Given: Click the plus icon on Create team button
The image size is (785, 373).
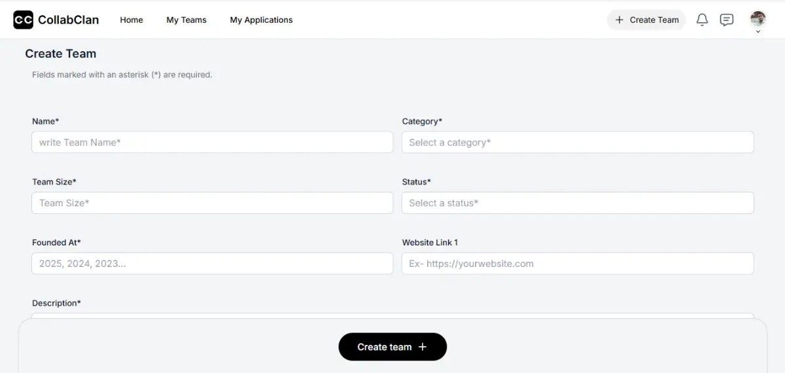Looking at the screenshot, I should click(x=423, y=347).
